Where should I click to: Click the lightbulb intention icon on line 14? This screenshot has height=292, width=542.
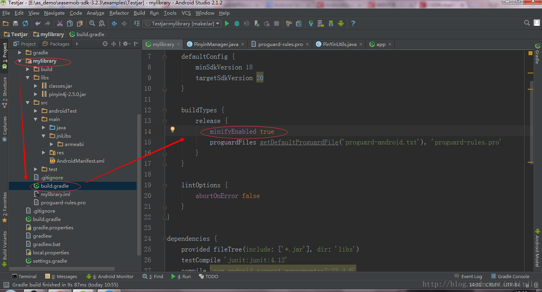coord(173,129)
